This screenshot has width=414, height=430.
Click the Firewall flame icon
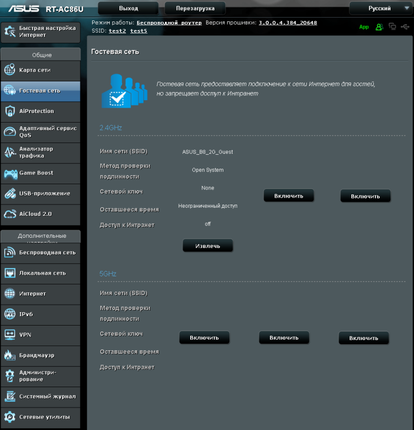[x=10, y=355]
